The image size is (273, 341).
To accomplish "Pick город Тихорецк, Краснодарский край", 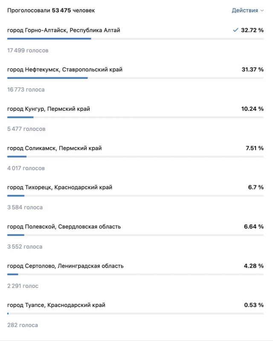I will [x=60, y=187].
